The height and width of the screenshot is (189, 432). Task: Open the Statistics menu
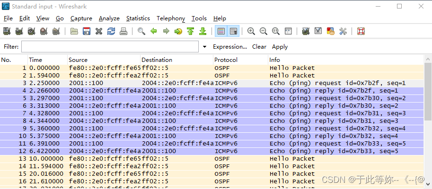(x=138, y=18)
